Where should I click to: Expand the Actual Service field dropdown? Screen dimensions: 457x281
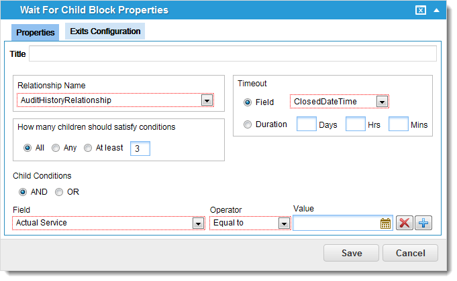click(x=198, y=223)
